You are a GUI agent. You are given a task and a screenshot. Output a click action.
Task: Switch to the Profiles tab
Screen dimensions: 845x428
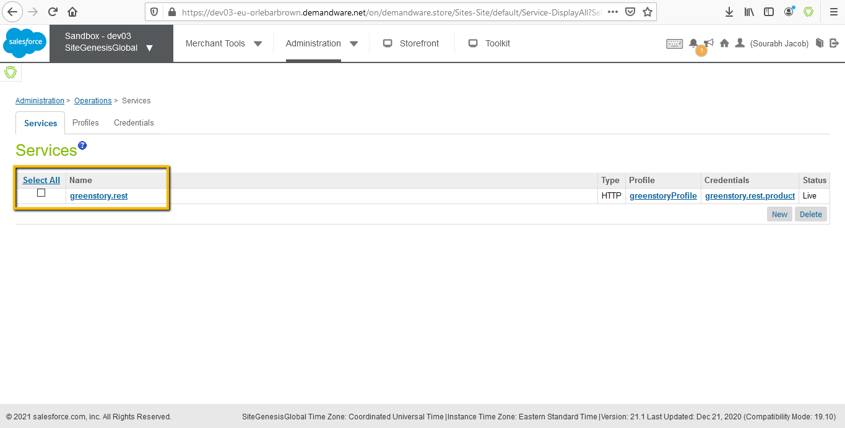[x=85, y=122]
